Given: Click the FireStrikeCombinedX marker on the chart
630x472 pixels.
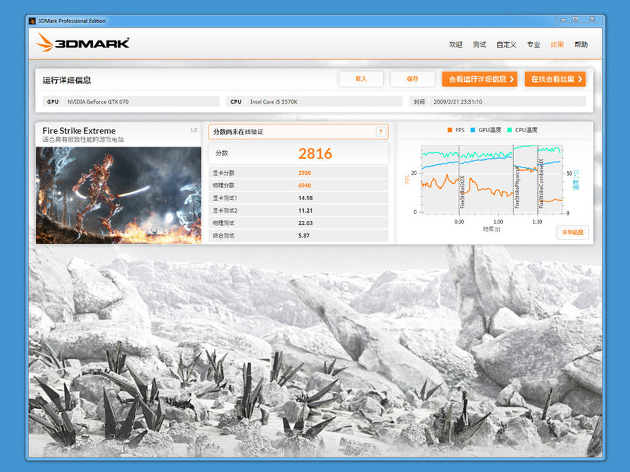Looking at the screenshot, I should coord(541,183).
